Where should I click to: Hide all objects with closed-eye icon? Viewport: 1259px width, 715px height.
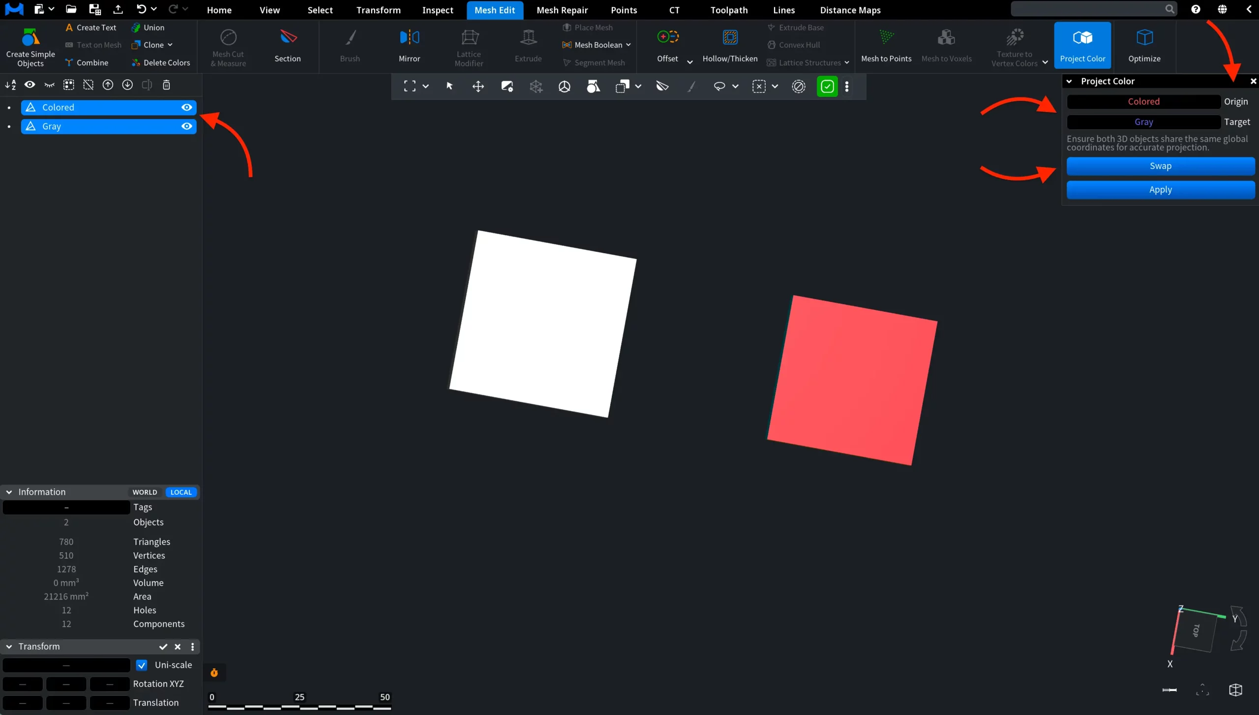[x=49, y=85]
